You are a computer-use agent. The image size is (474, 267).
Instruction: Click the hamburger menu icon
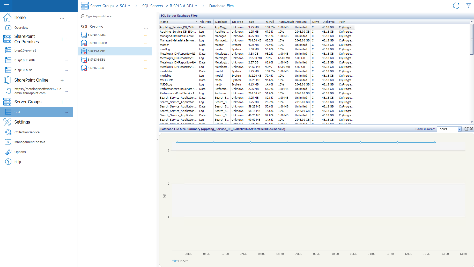(x=6, y=6)
